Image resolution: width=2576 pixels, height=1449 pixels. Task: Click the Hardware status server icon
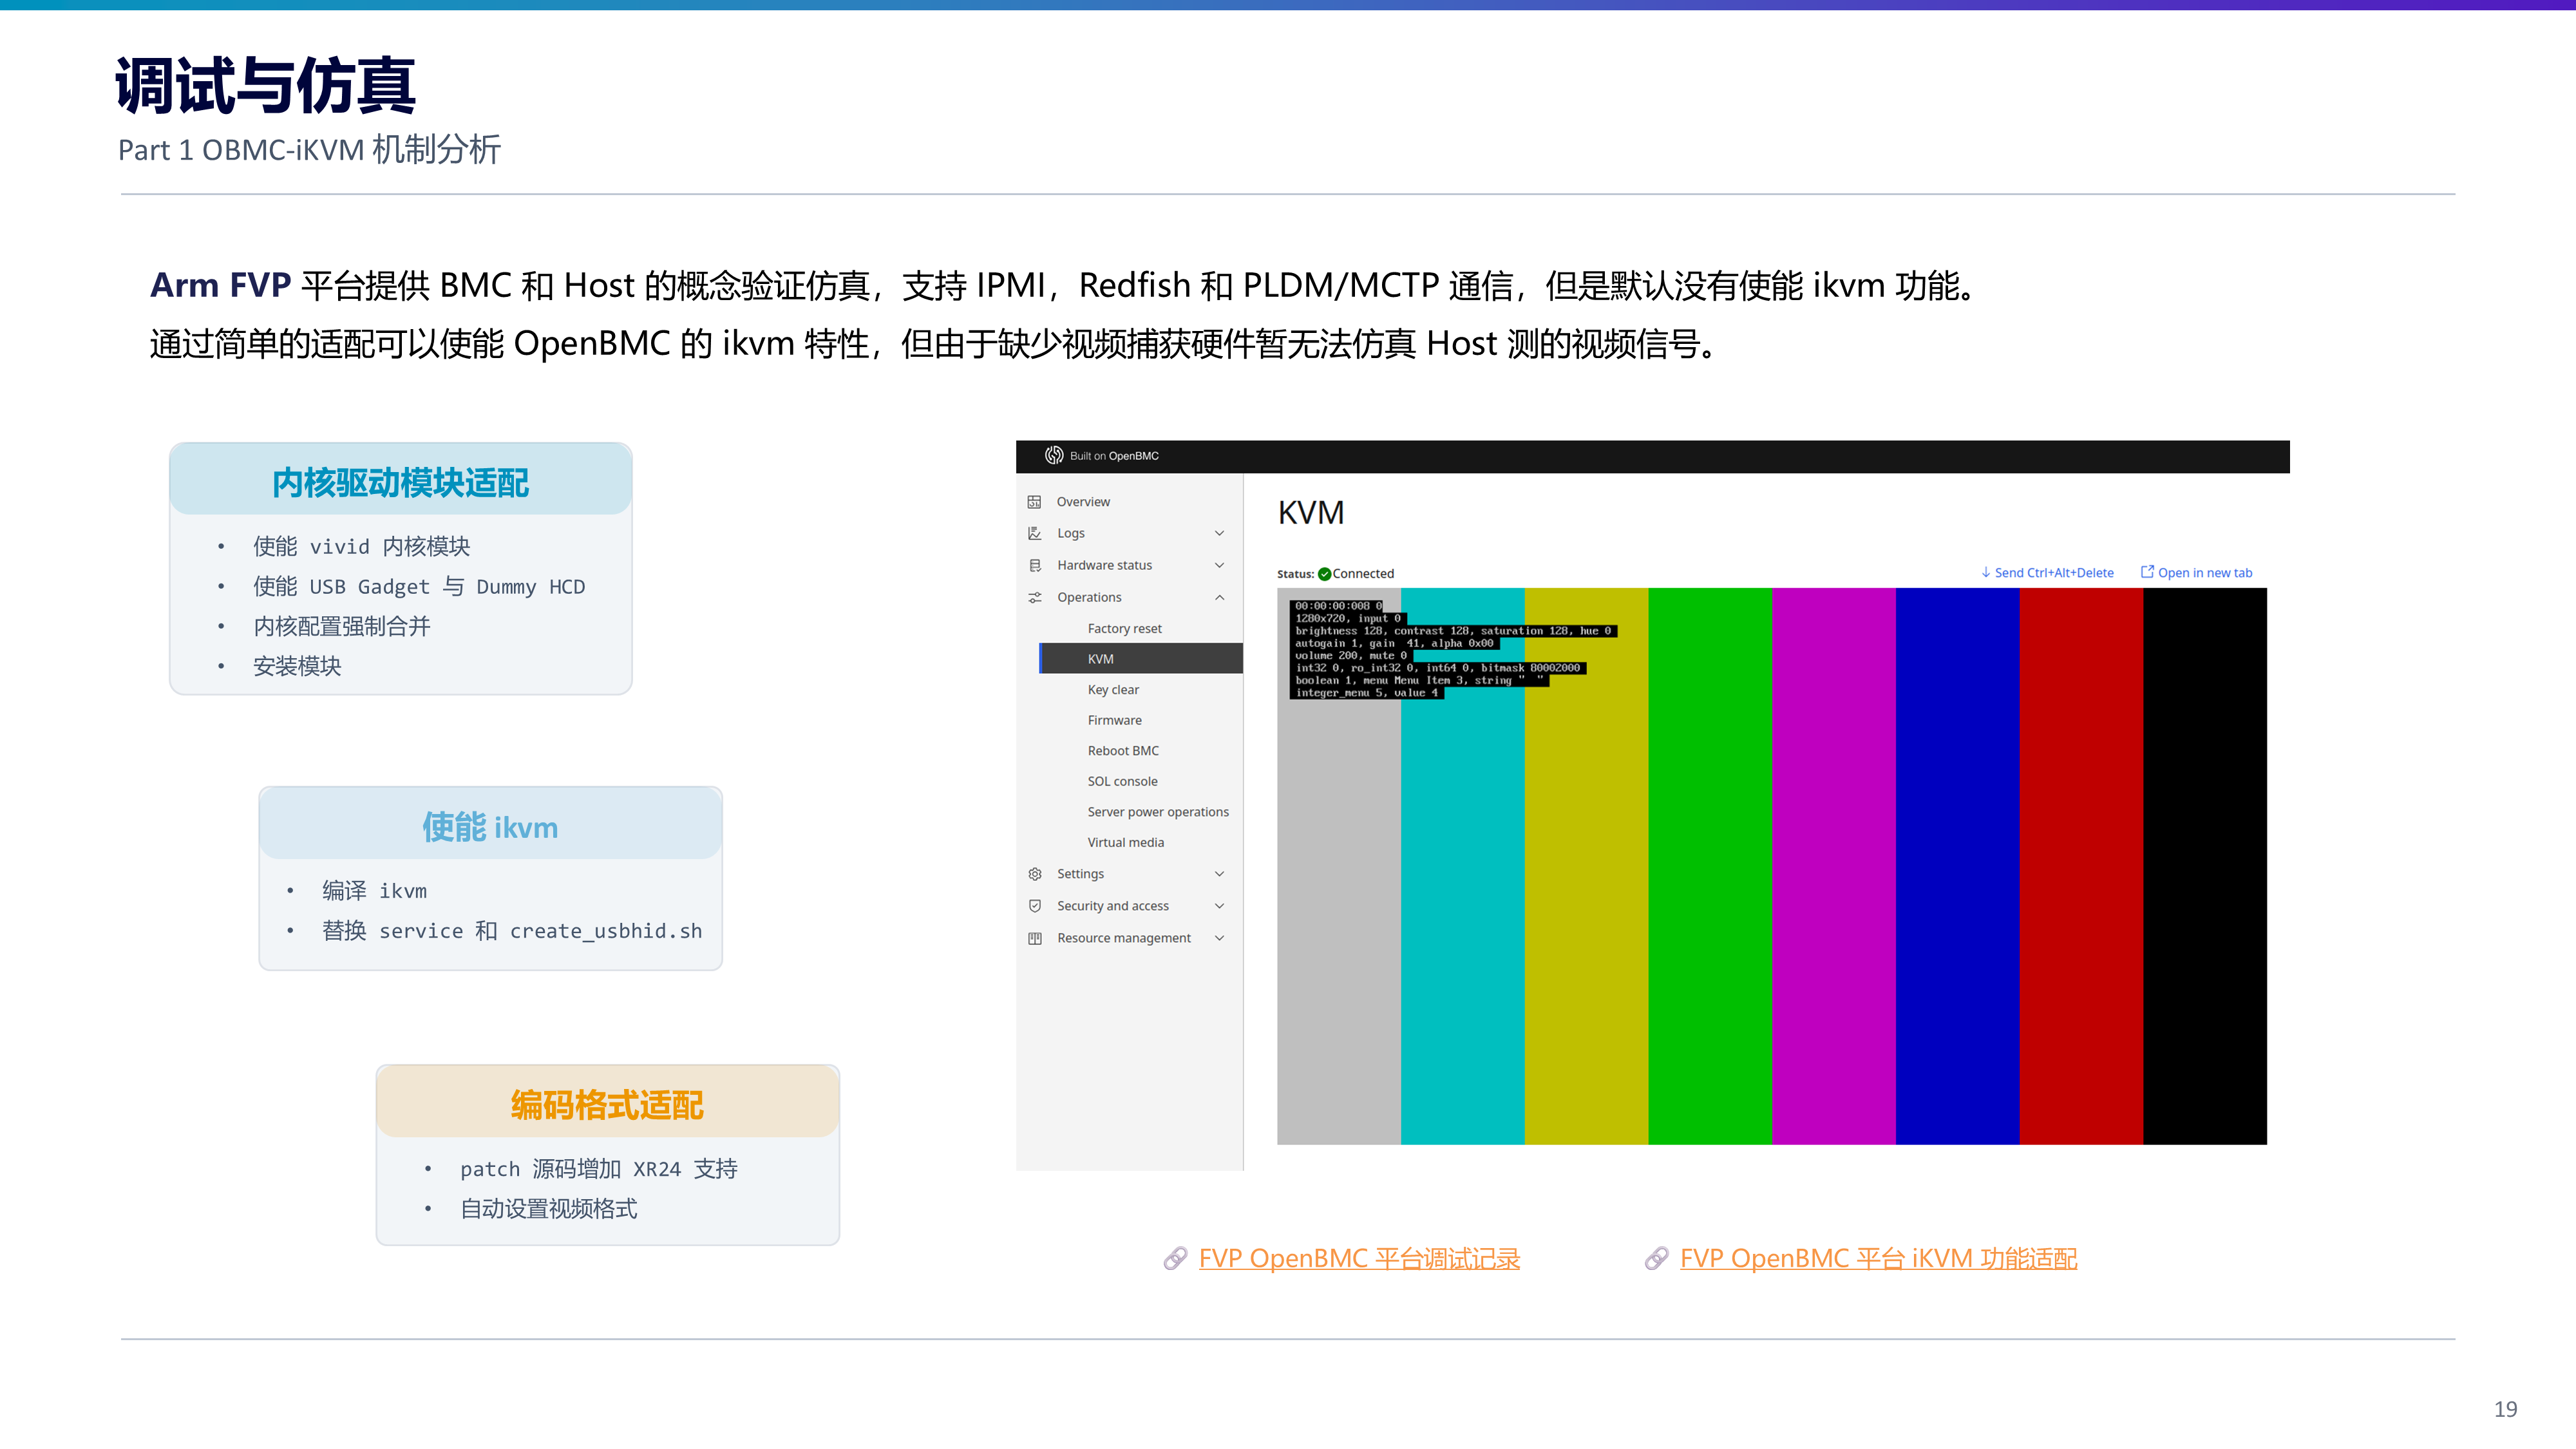click(1035, 566)
